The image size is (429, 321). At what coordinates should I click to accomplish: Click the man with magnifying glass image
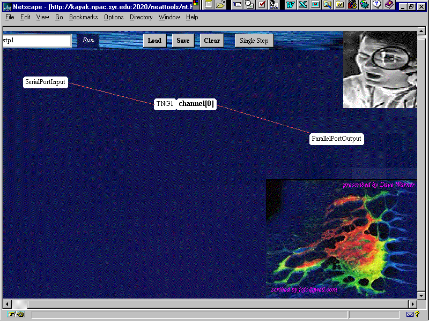pyautogui.click(x=380, y=70)
